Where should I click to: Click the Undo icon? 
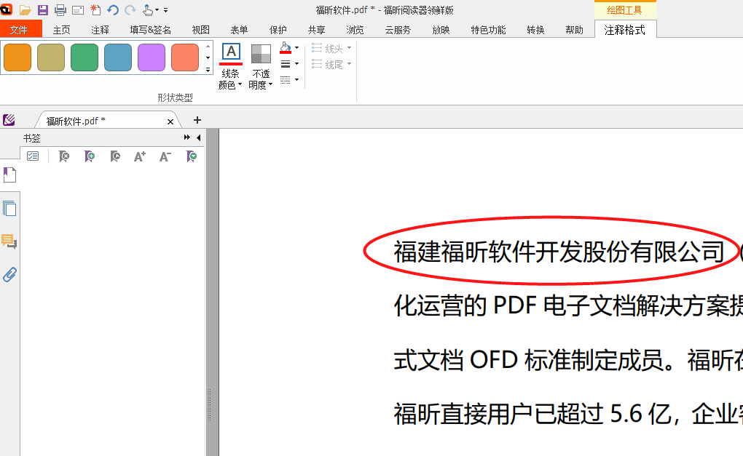point(113,9)
